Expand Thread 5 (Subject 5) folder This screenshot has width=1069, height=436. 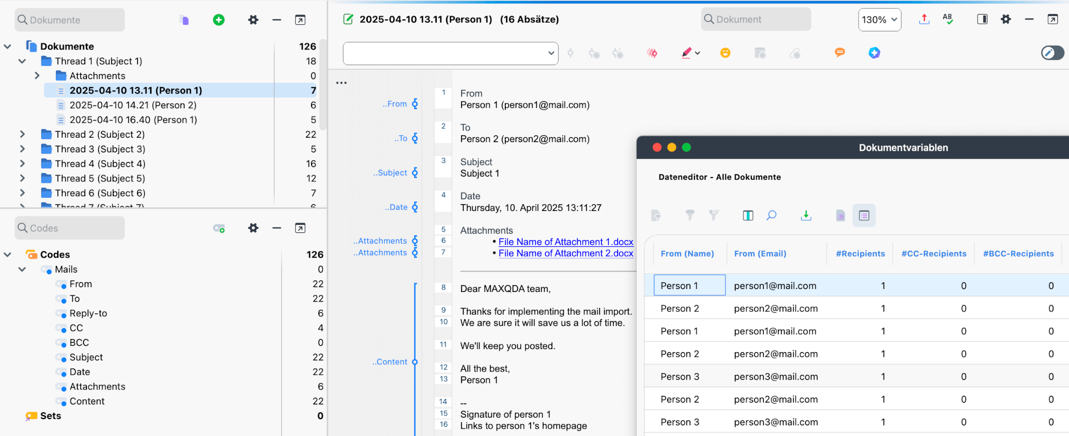[x=22, y=178]
